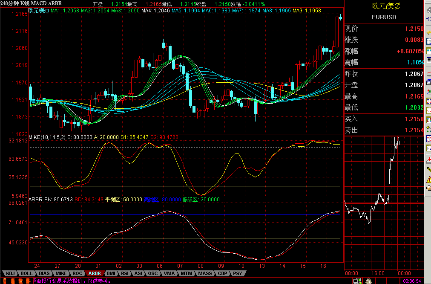
Task: Click the MA1: 1.2058 legend label
Action: (x=65, y=11)
